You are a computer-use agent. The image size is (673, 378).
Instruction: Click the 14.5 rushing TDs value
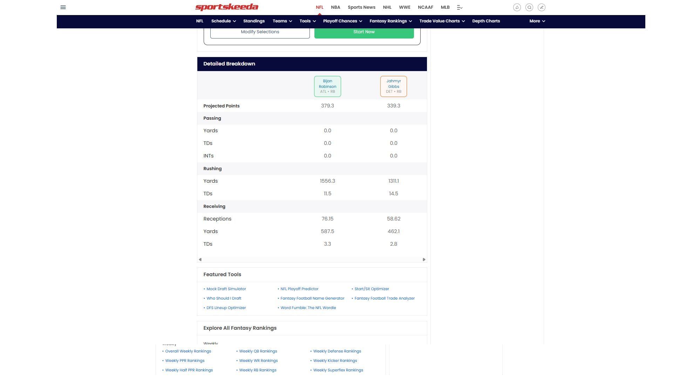point(393,194)
